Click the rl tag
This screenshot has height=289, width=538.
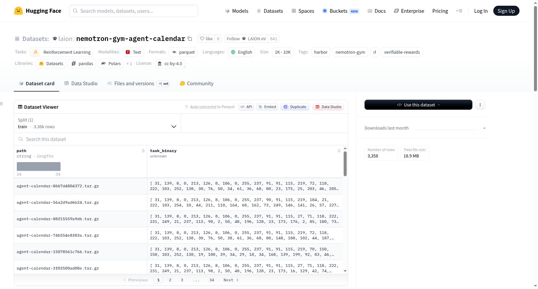(375, 52)
